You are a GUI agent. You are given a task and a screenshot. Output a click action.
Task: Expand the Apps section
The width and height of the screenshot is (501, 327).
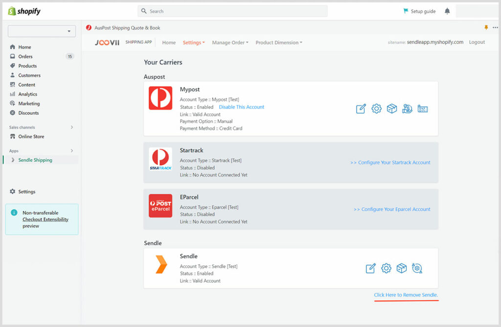coord(72,151)
